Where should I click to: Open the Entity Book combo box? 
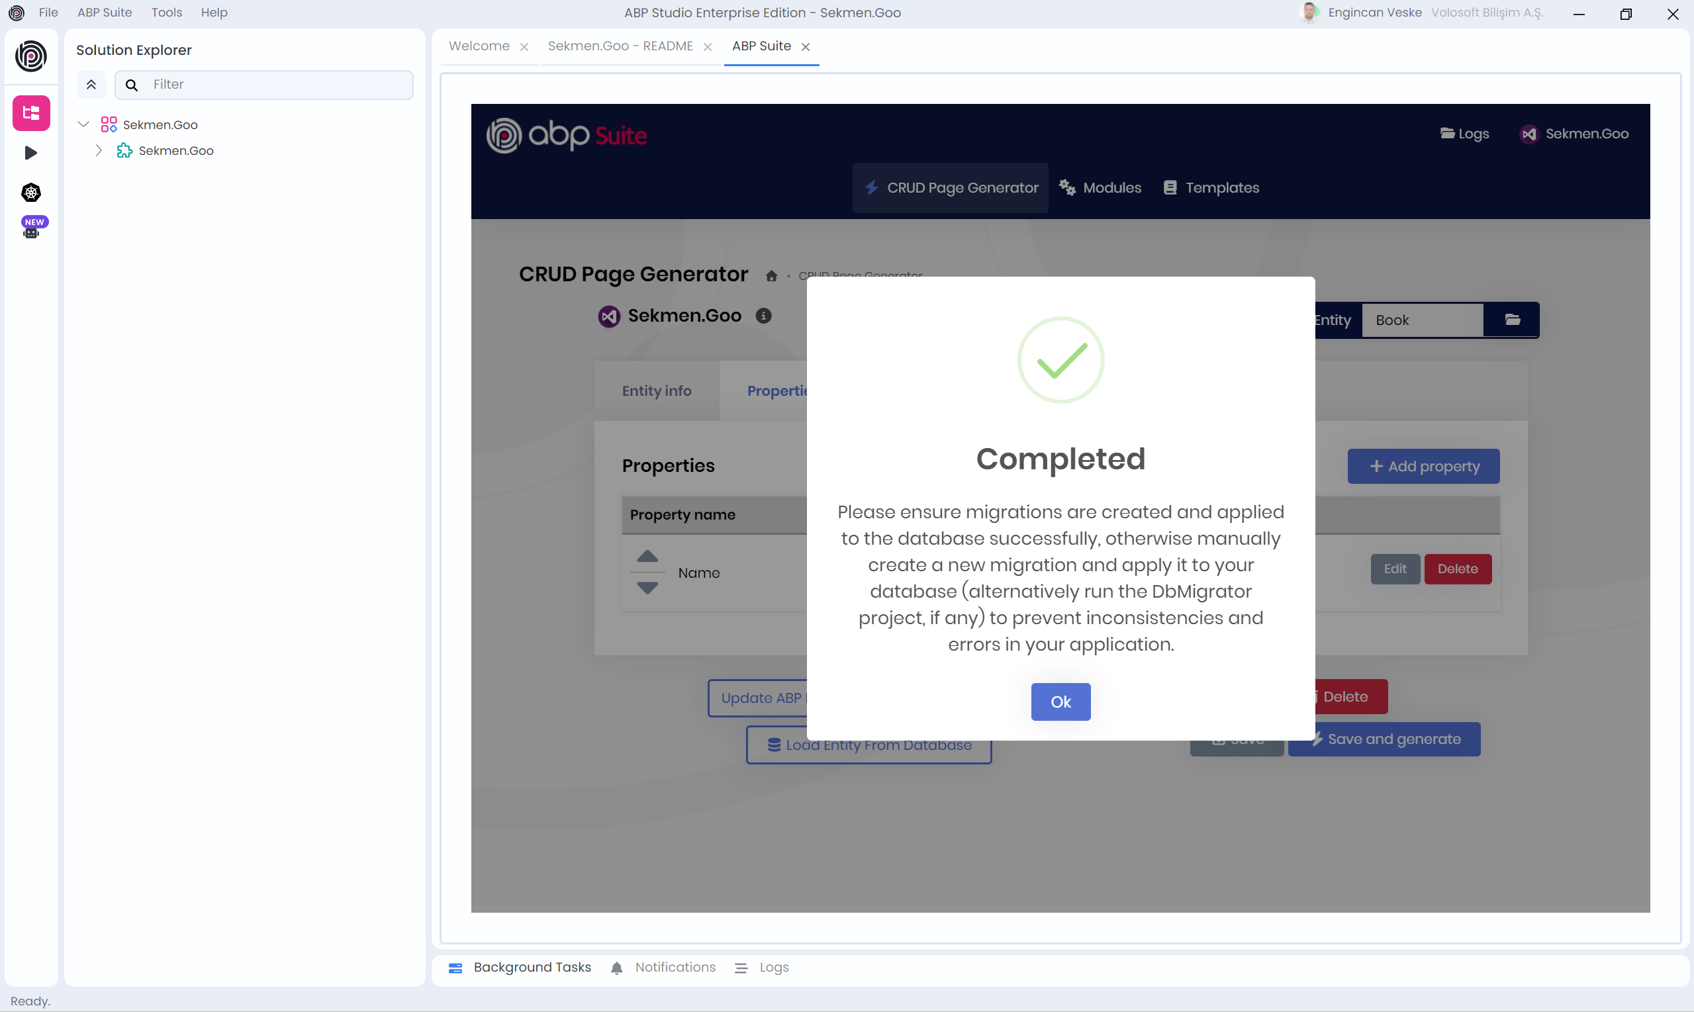pyautogui.click(x=1421, y=320)
